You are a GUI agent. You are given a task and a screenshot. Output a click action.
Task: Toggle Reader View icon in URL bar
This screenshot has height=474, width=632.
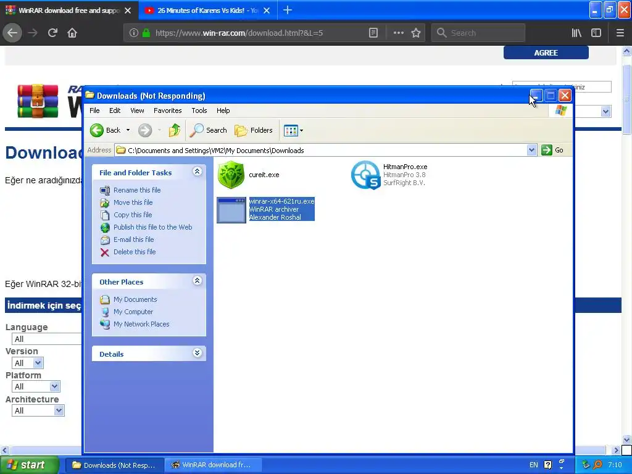pos(373,33)
